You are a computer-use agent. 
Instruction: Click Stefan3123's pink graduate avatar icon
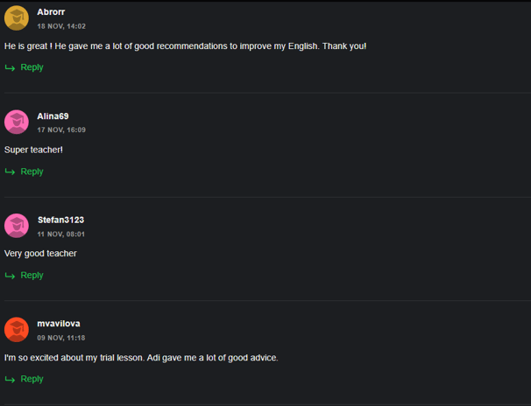[x=17, y=226]
